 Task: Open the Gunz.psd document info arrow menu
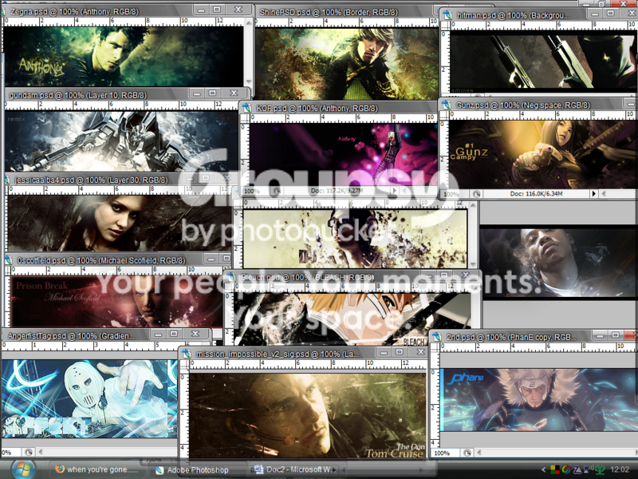coord(594,194)
